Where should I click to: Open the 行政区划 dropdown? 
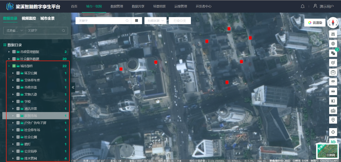click(156, 21)
